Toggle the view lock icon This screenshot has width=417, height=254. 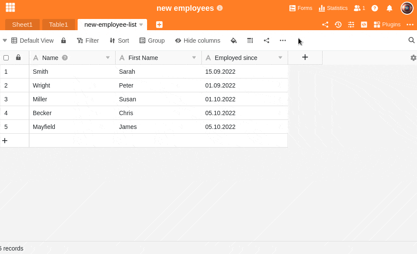point(63,41)
